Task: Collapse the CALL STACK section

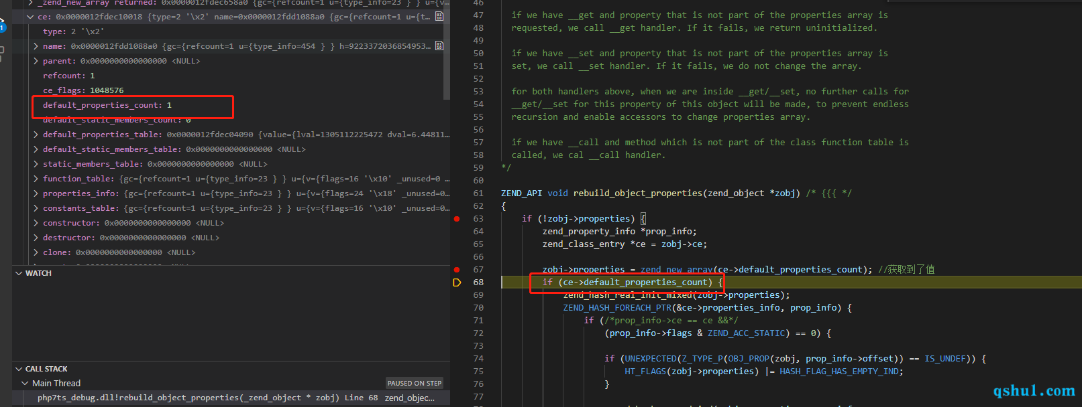Action: click(x=19, y=369)
